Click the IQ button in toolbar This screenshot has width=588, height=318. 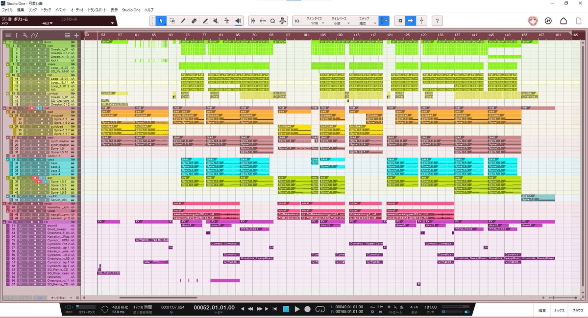click(297, 21)
